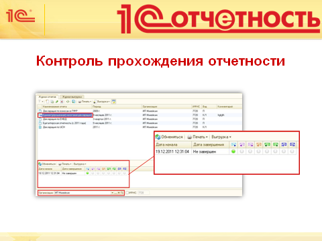Click the globe icon next to Обменяться in the enlarged panel
322x241 pixels.
click(x=158, y=137)
